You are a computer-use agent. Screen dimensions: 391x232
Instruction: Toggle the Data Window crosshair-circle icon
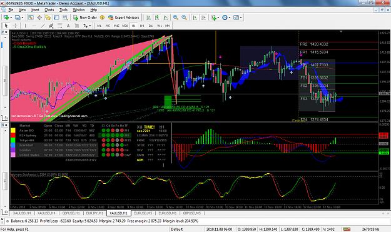tap(39, 18)
